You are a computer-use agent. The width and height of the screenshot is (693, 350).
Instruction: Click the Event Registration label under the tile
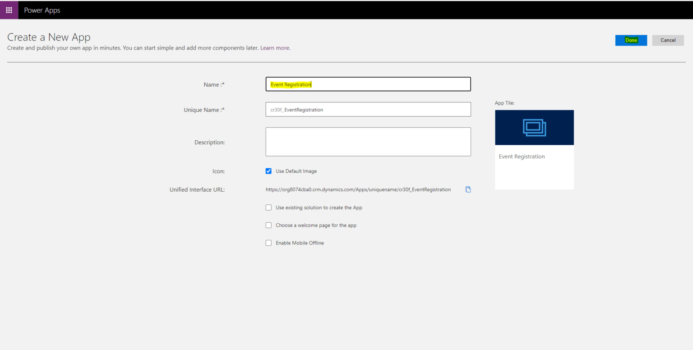[x=522, y=156]
